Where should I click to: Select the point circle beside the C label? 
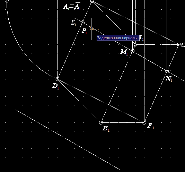179,44
